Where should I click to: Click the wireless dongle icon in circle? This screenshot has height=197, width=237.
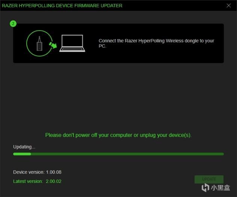[x=39, y=43]
